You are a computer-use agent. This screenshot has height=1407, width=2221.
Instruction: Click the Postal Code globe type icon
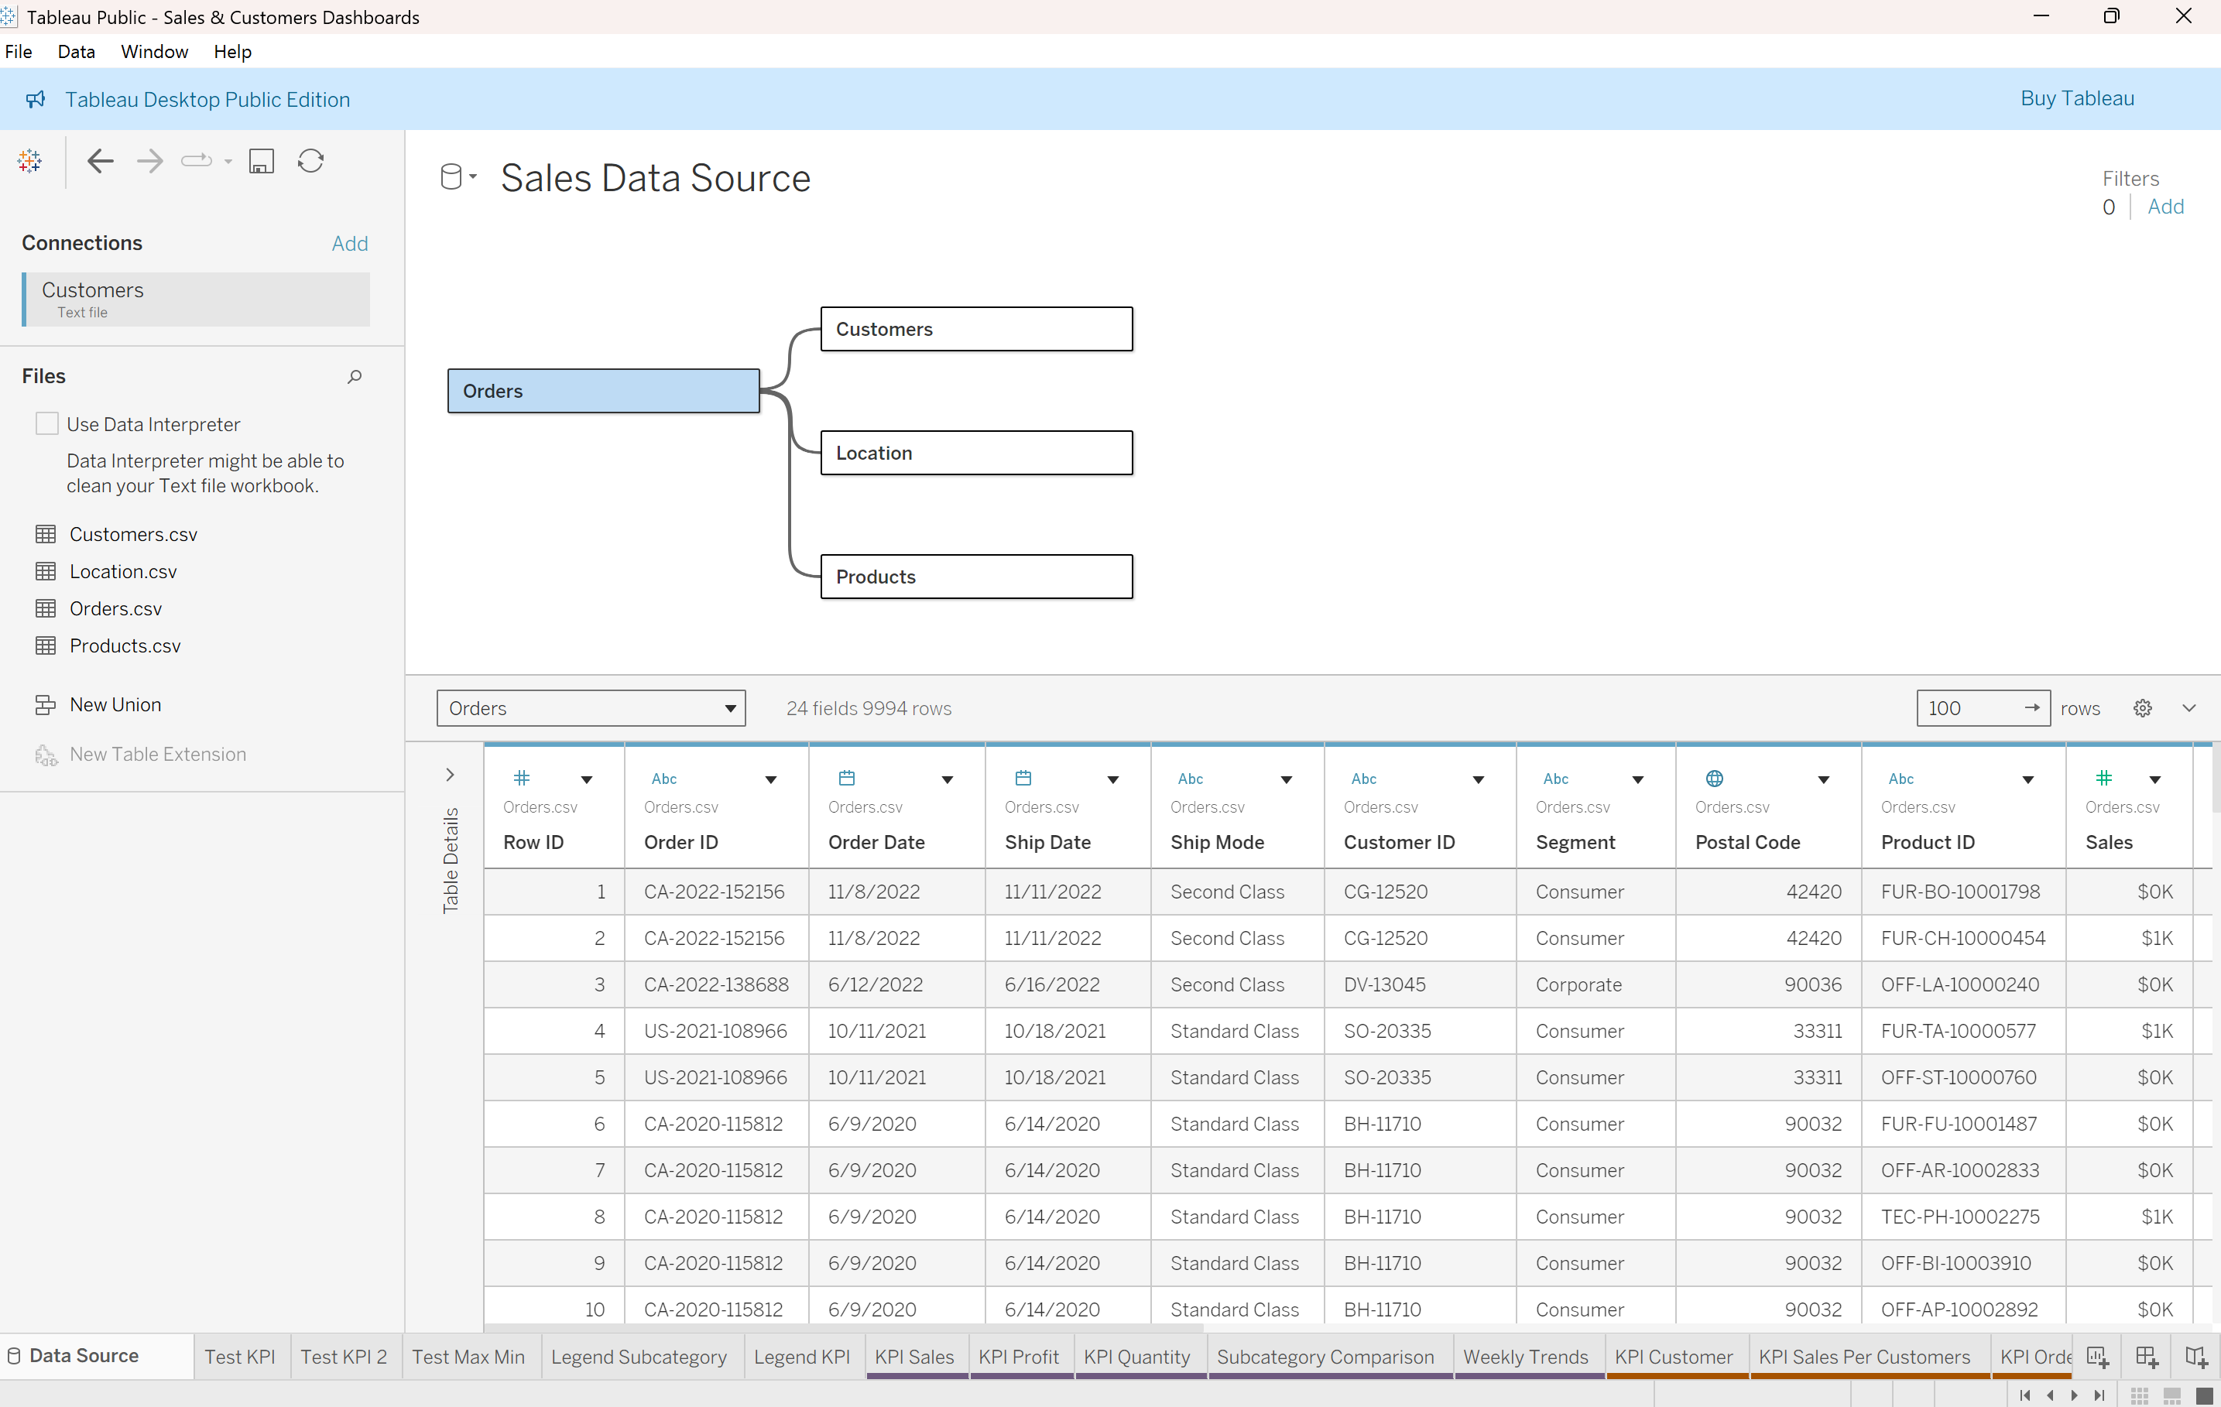click(x=1715, y=778)
